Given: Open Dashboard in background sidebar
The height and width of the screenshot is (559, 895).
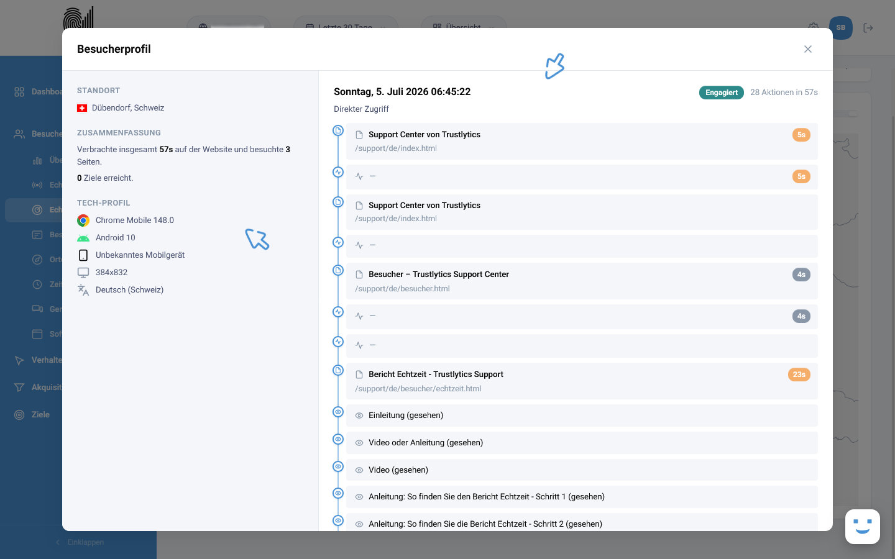Looking at the screenshot, I should tap(37, 92).
